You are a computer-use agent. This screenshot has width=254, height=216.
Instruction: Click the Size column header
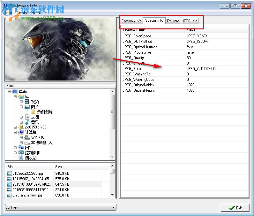[x=77, y=167]
